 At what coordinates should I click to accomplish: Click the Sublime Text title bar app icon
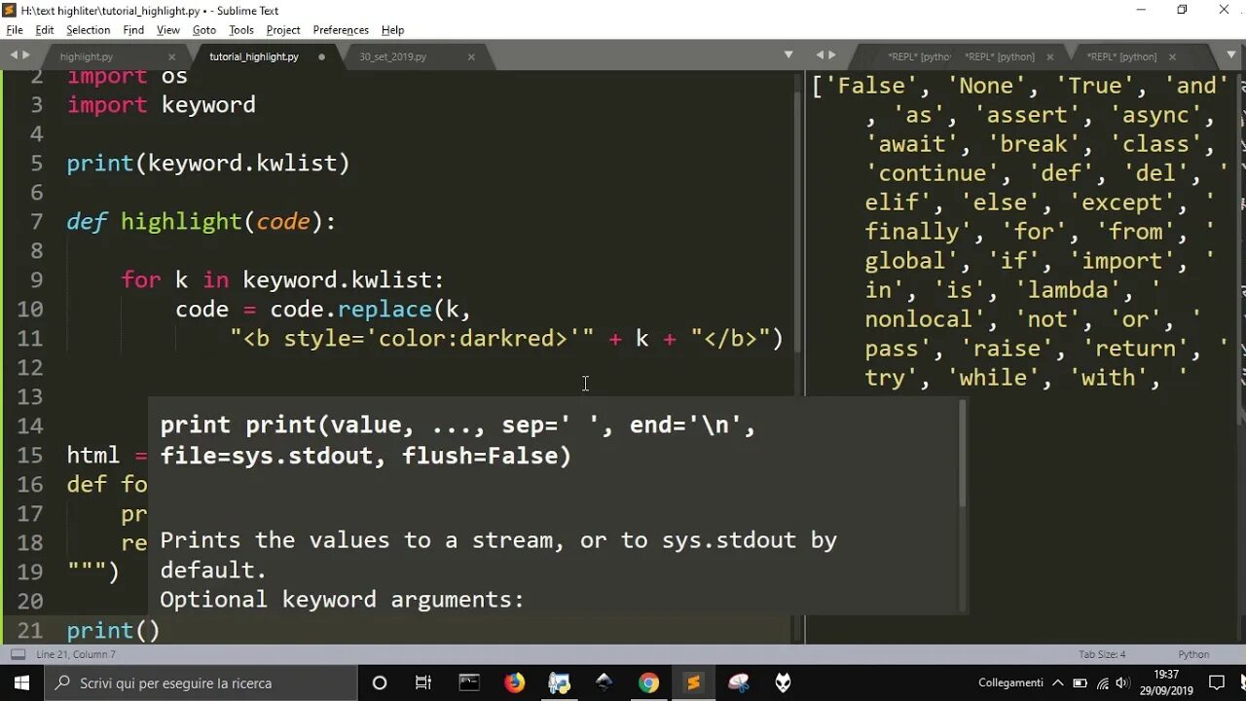click(x=10, y=10)
